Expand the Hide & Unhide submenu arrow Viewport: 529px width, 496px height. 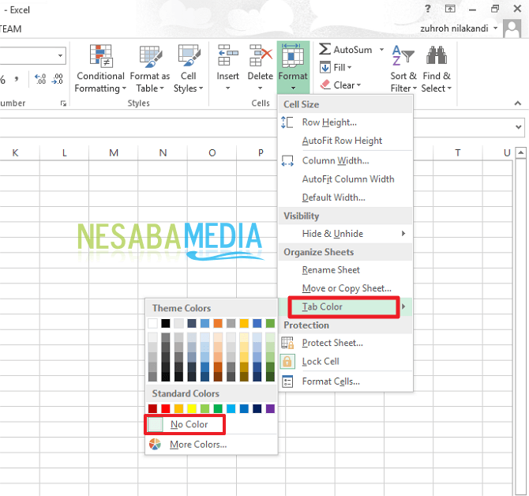[x=403, y=234]
